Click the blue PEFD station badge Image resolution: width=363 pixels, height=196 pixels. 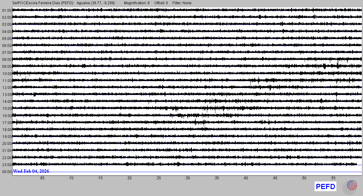[325, 187]
